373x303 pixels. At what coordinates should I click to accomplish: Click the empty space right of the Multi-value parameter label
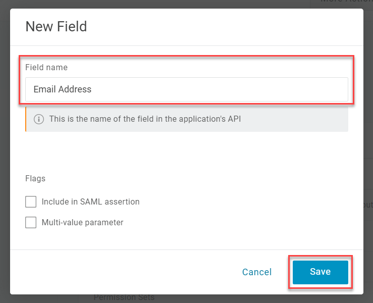pyautogui.click(x=227, y=223)
